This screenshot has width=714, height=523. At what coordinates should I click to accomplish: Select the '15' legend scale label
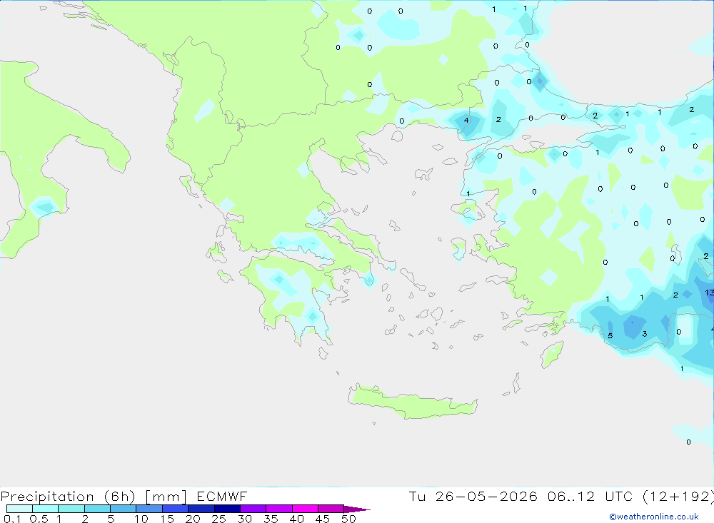(167, 519)
